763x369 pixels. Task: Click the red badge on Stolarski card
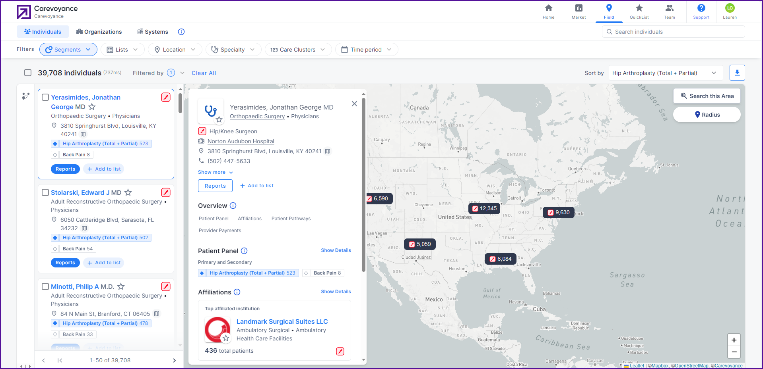click(166, 192)
